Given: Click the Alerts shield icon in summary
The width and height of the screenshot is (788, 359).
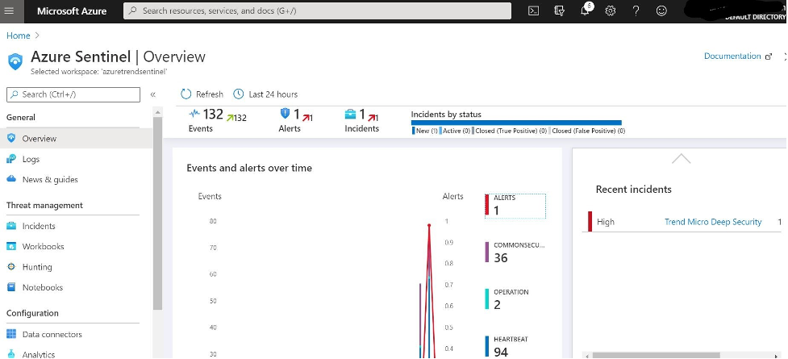Looking at the screenshot, I should 285,114.
